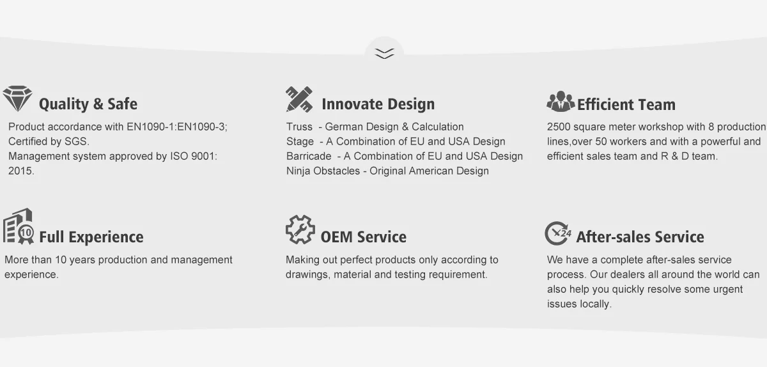Click the OEM drawings and testing paragraph

(x=391, y=267)
